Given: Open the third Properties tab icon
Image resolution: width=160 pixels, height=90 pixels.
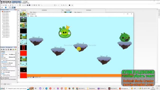Looking at the screenshot, I should pyautogui.click(x=6, y=49).
